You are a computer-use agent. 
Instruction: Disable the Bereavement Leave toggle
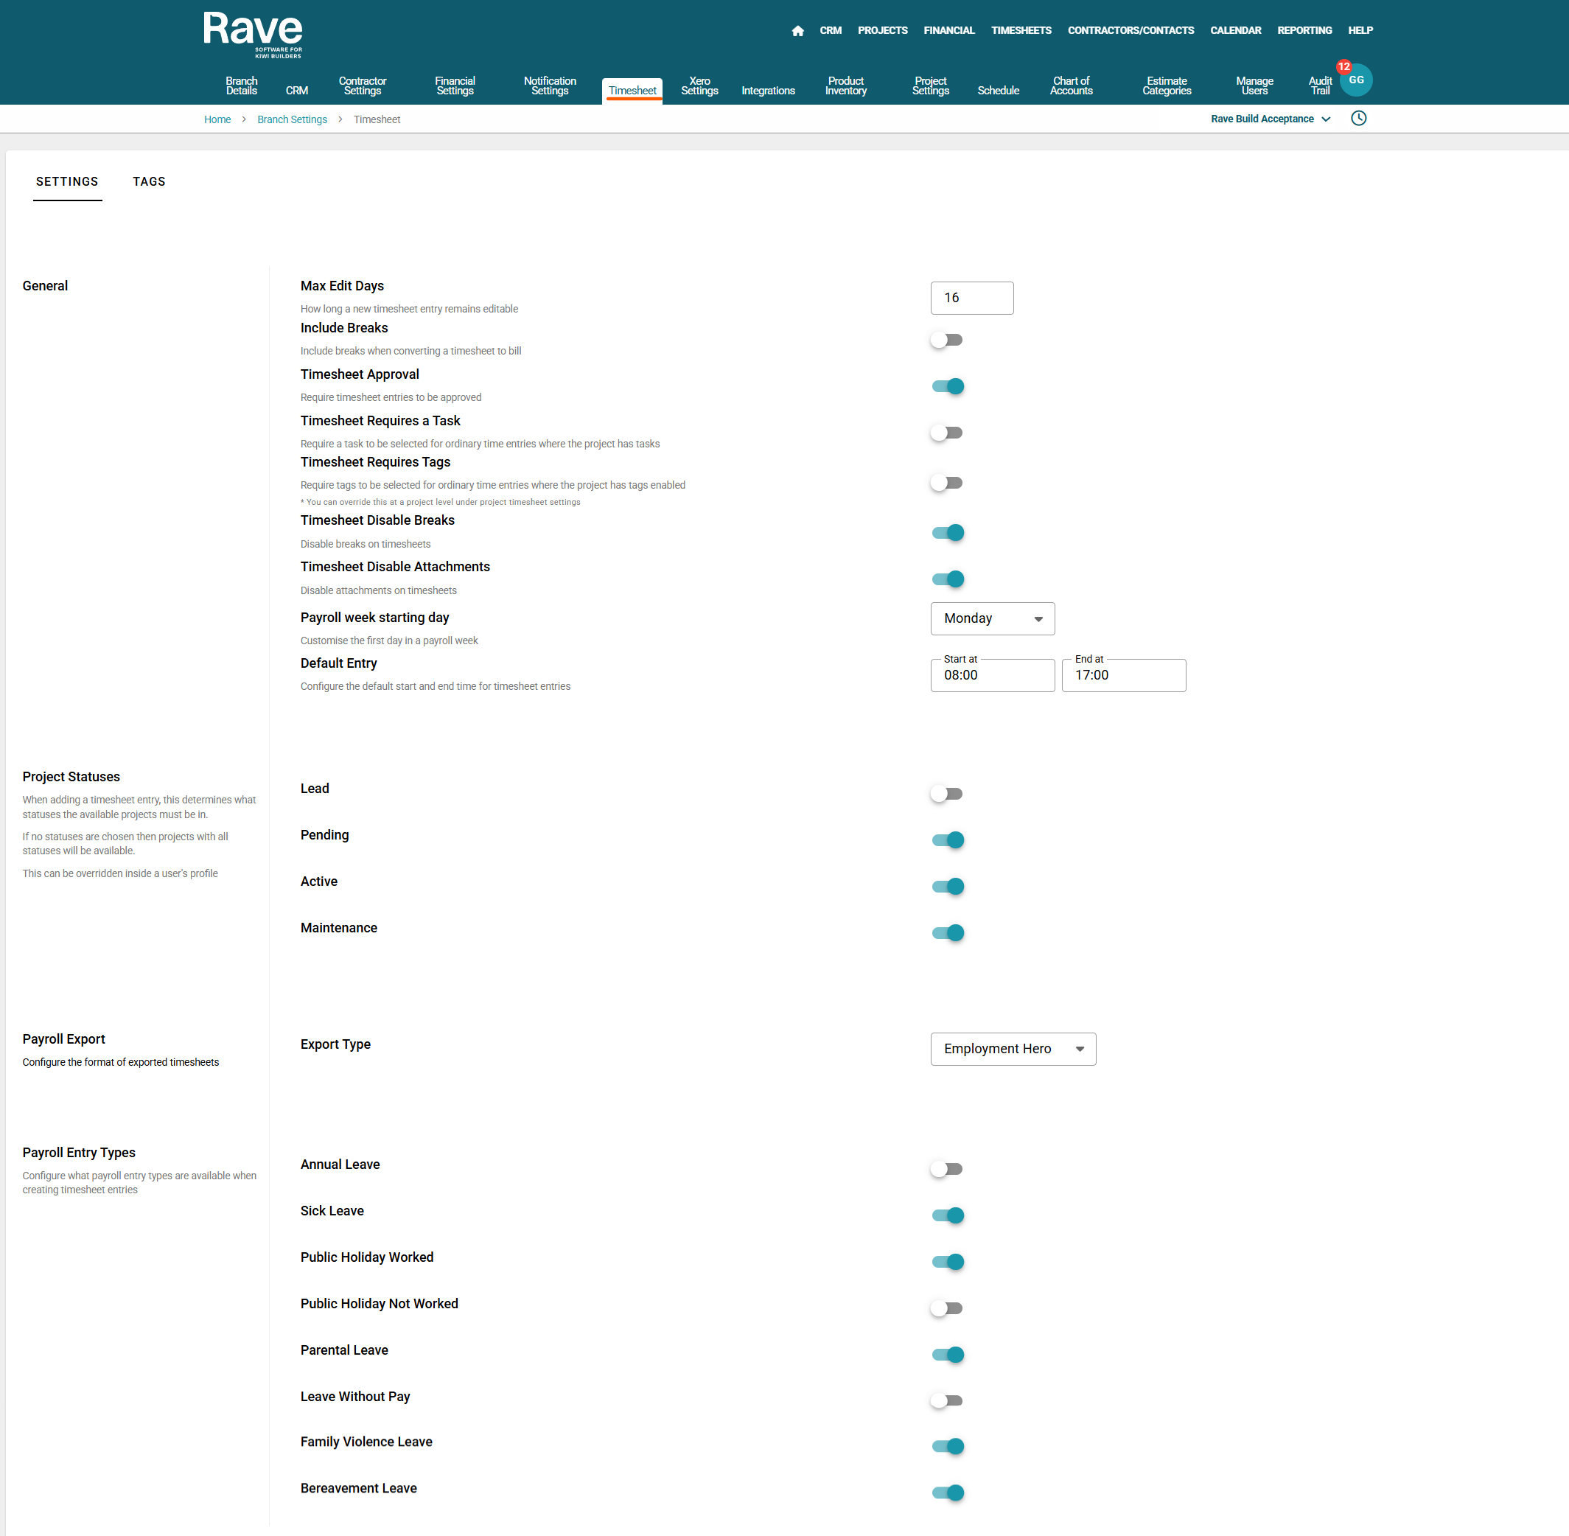pyautogui.click(x=947, y=1493)
